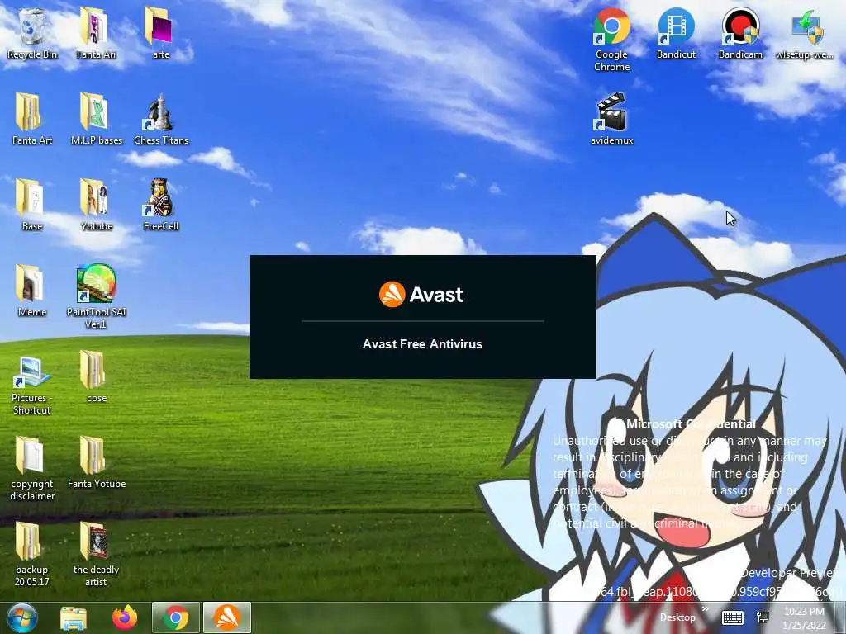Click the Desktop toolbar label

(677, 617)
